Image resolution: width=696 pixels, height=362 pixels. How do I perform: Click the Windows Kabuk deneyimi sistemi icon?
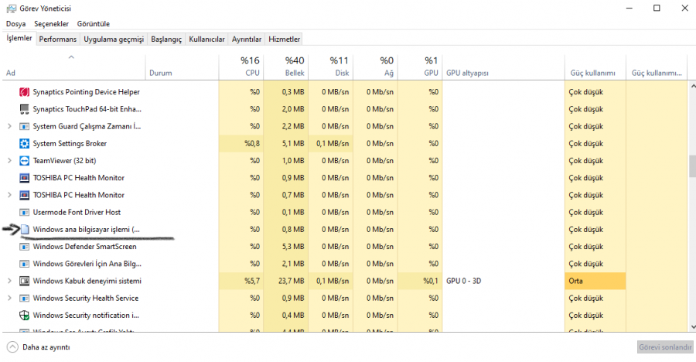pyautogui.click(x=25, y=281)
